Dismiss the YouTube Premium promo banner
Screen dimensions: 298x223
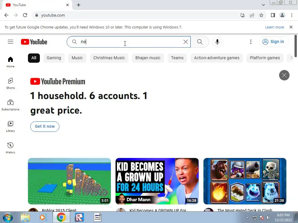[x=284, y=75]
